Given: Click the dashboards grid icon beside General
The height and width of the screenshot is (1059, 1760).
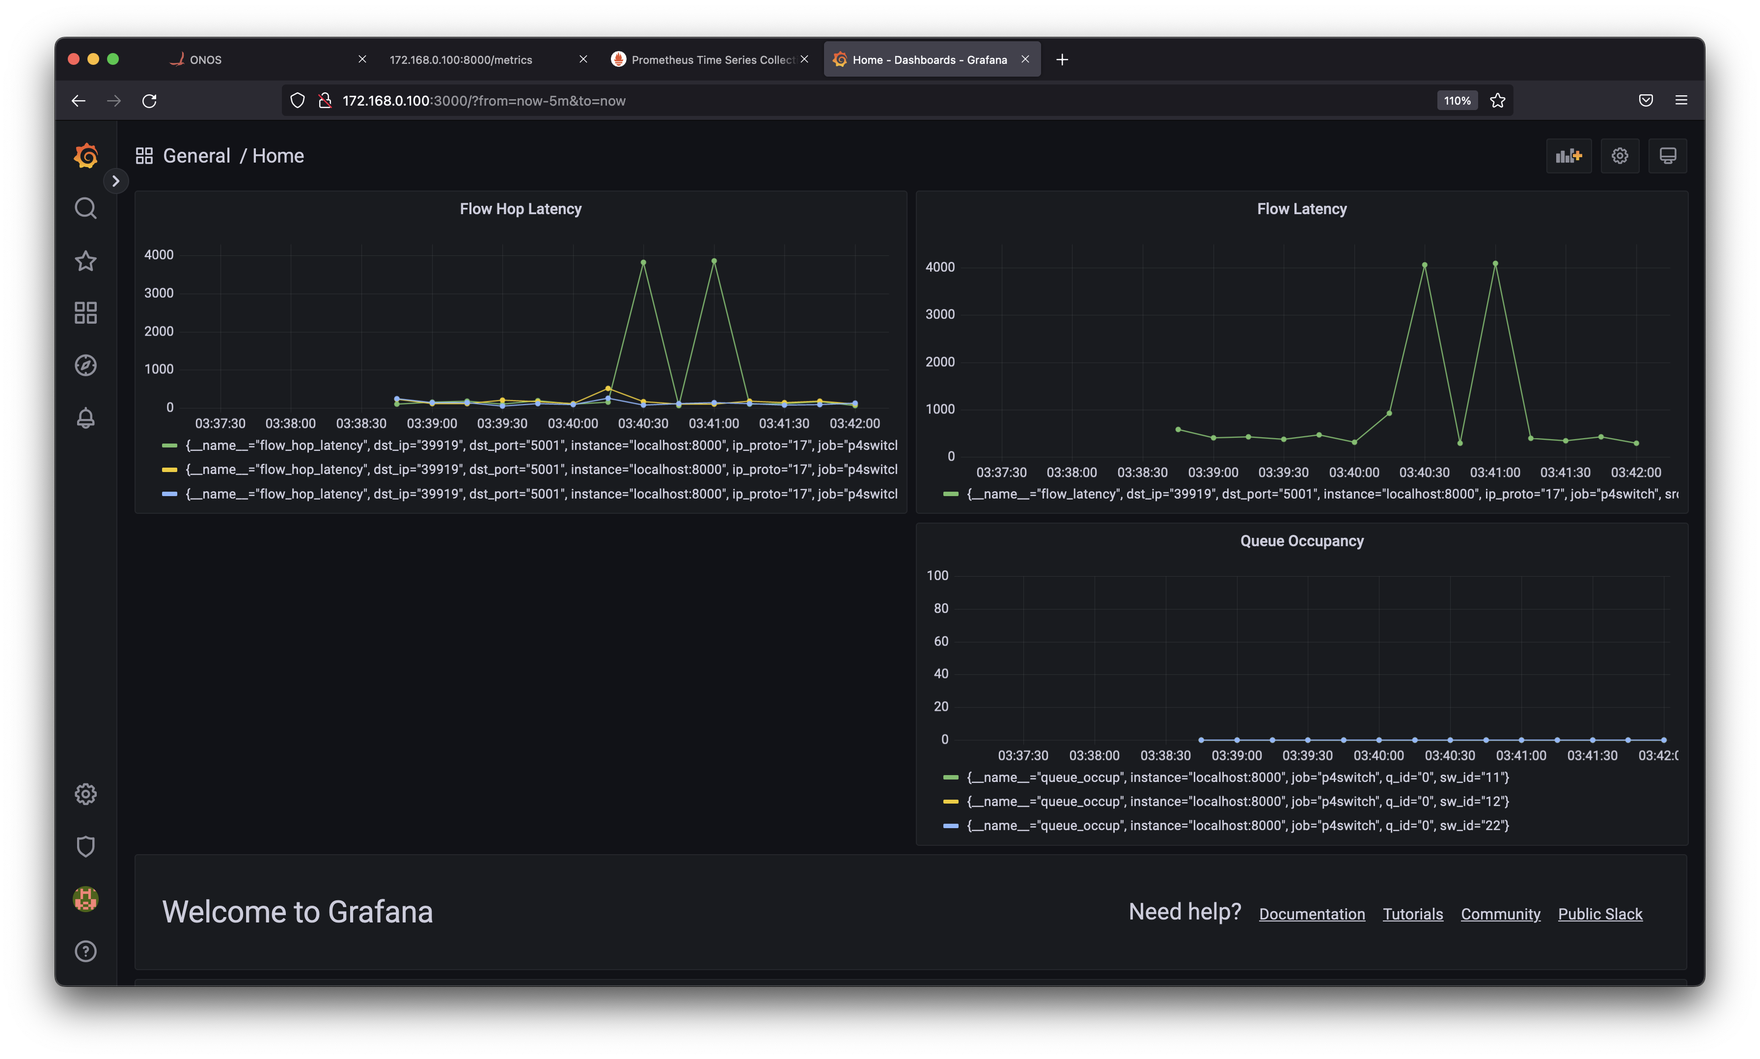Looking at the screenshot, I should pyautogui.click(x=144, y=156).
